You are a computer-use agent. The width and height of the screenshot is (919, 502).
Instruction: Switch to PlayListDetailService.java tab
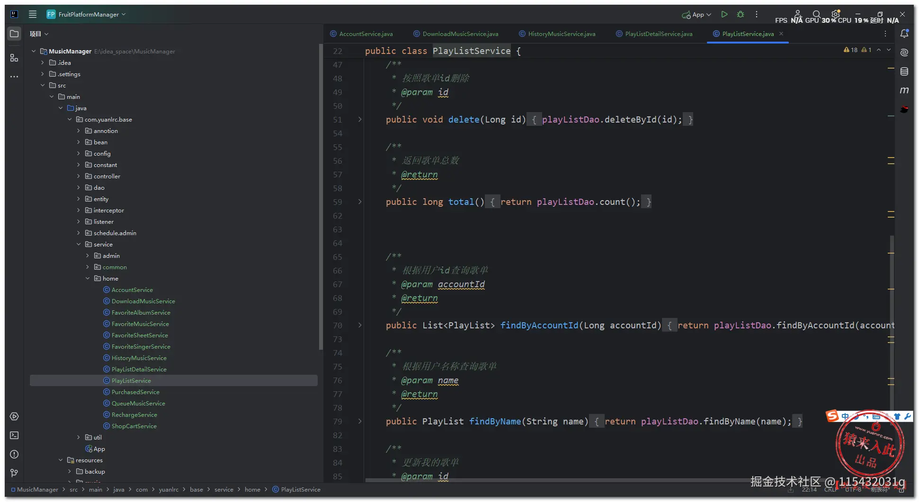(x=654, y=34)
